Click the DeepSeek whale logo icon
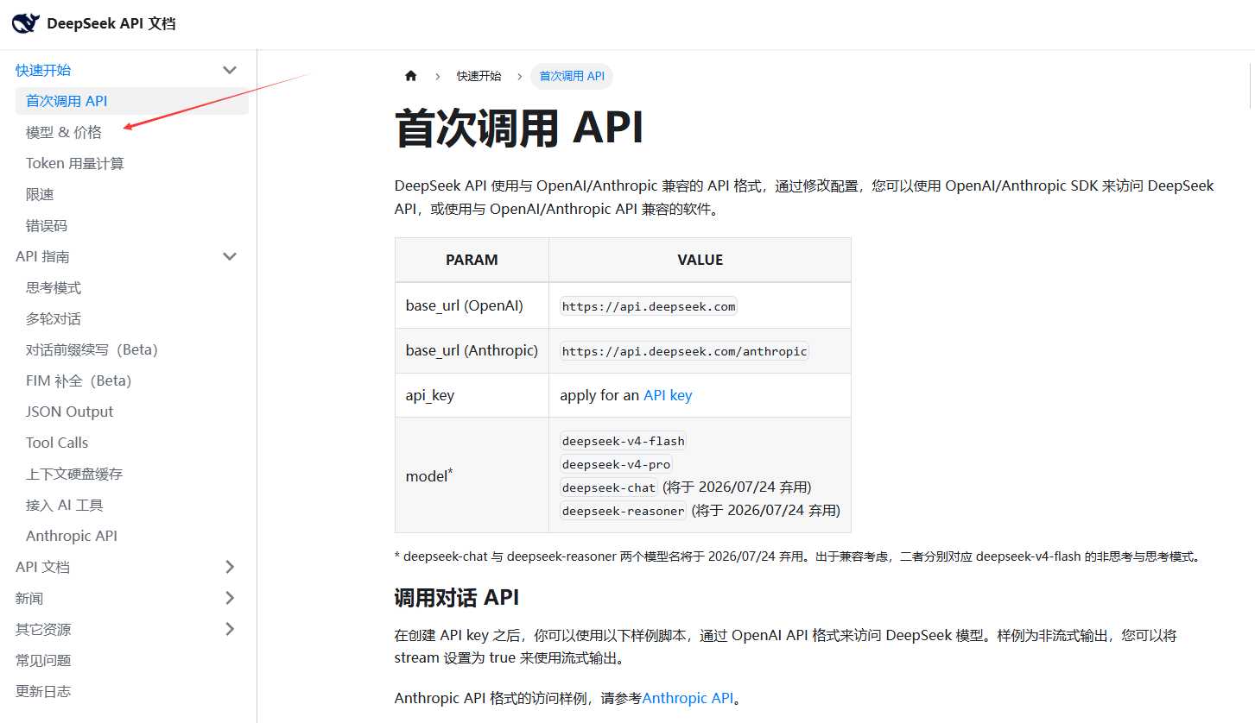Viewport: 1255px width, 723px height. point(25,23)
